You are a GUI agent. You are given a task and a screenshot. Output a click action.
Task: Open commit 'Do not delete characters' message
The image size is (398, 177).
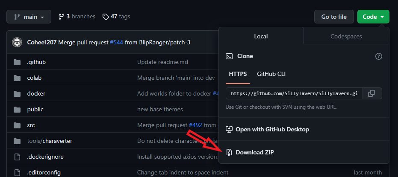point(178,141)
